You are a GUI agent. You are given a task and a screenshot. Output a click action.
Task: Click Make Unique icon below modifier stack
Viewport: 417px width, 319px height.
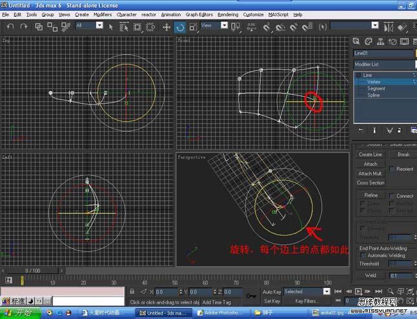point(390,130)
